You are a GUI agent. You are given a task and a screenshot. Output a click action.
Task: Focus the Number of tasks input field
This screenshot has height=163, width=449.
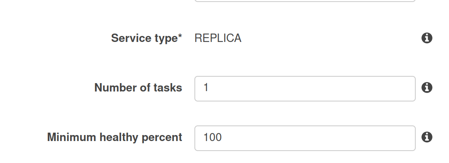(x=305, y=89)
